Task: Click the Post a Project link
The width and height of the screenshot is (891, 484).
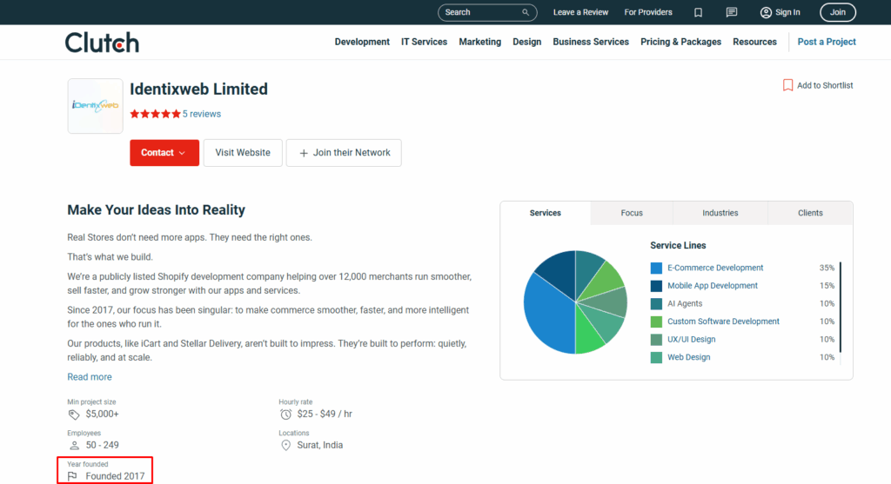Action: coord(827,42)
